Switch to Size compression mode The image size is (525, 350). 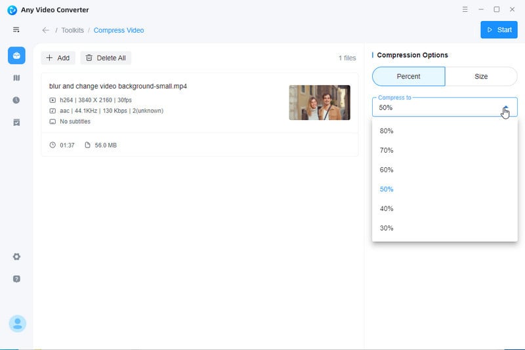(481, 76)
